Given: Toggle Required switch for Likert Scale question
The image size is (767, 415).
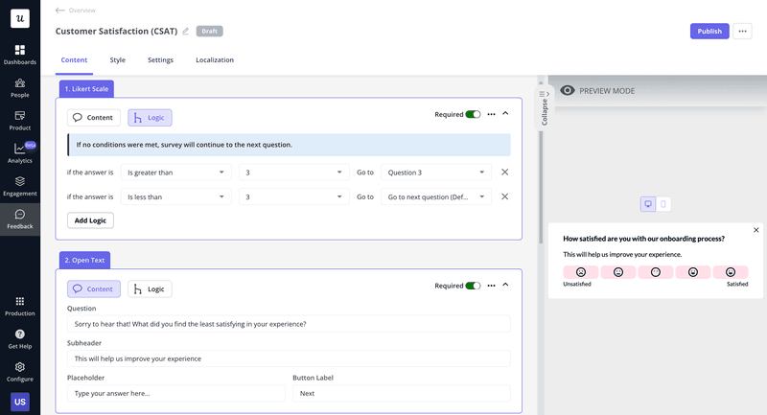Looking at the screenshot, I should click(473, 114).
